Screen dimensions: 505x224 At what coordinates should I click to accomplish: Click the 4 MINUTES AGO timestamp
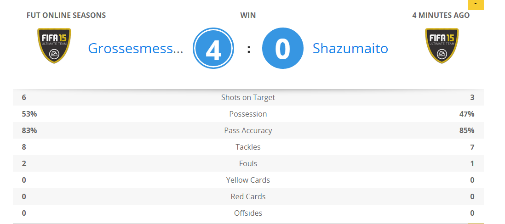(441, 16)
